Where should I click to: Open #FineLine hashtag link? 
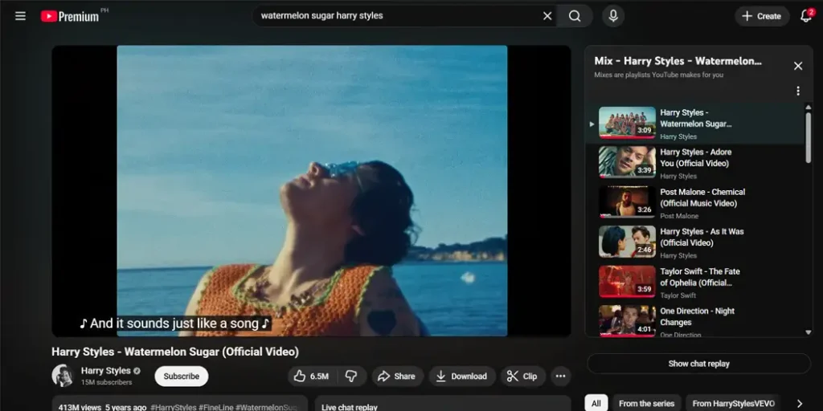coord(218,407)
